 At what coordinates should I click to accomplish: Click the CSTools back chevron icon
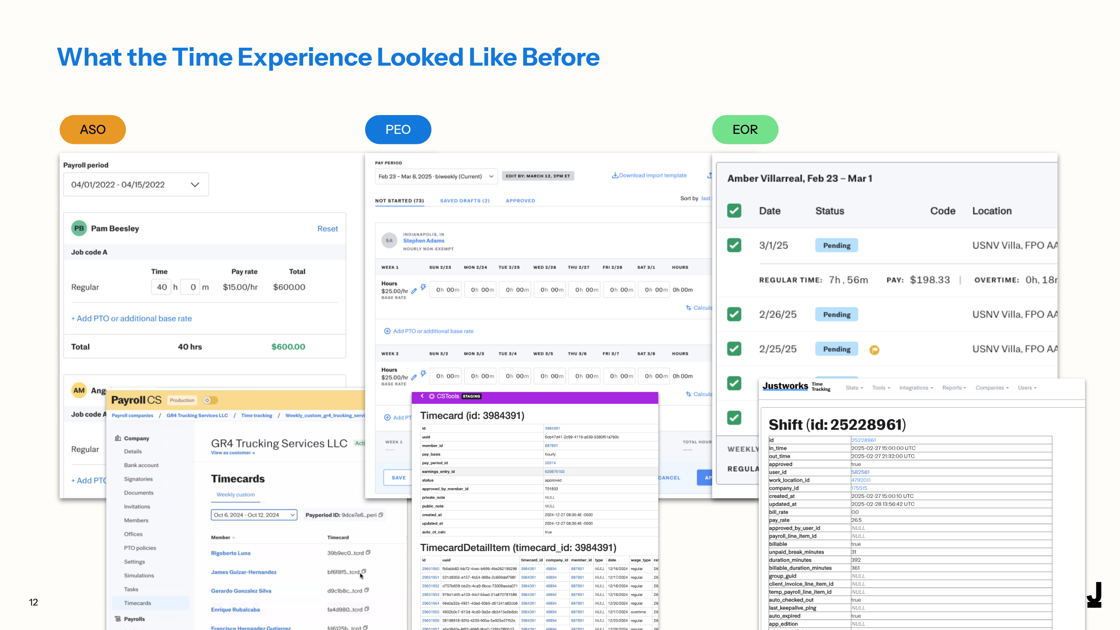pos(422,396)
